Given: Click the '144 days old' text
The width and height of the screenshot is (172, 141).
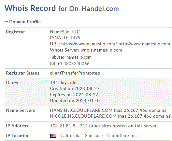Looking at the screenshot, I should 63,83.
